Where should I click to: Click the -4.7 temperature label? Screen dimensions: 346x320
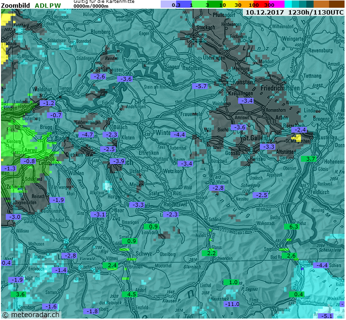[86, 135]
